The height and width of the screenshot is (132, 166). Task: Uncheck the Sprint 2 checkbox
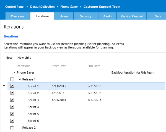(x=12, y=93)
